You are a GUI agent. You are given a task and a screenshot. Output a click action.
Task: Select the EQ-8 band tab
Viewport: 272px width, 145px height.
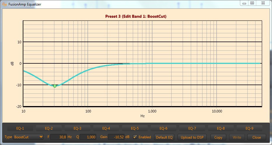coord(221,128)
